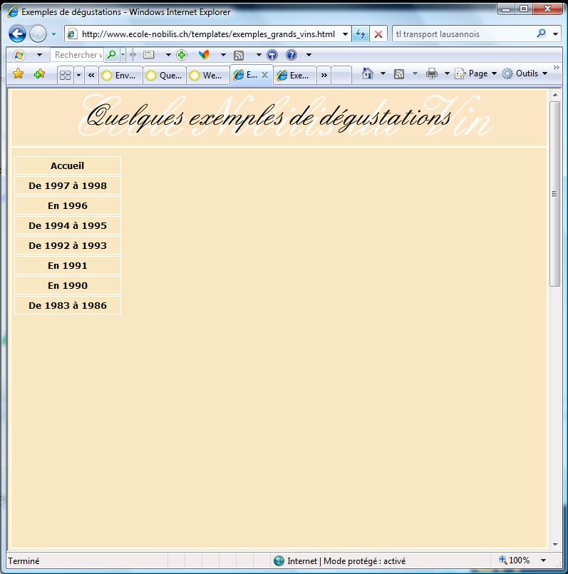This screenshot has width=568, height=574.
Task: Click Add to Favorites star with plus
Action: pos(39,74)
